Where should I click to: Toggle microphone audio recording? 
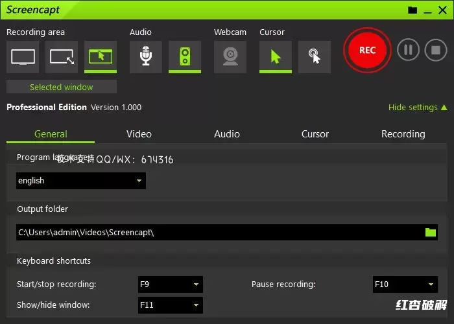click(x=146, y=57)
